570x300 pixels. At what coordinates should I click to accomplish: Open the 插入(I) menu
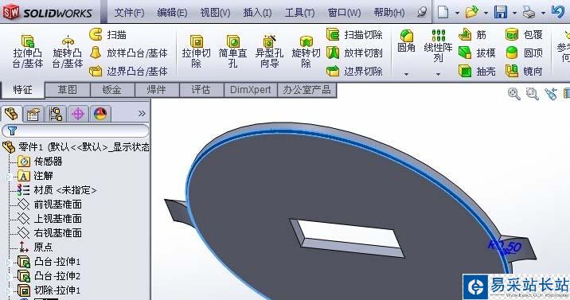coord(257,13)
